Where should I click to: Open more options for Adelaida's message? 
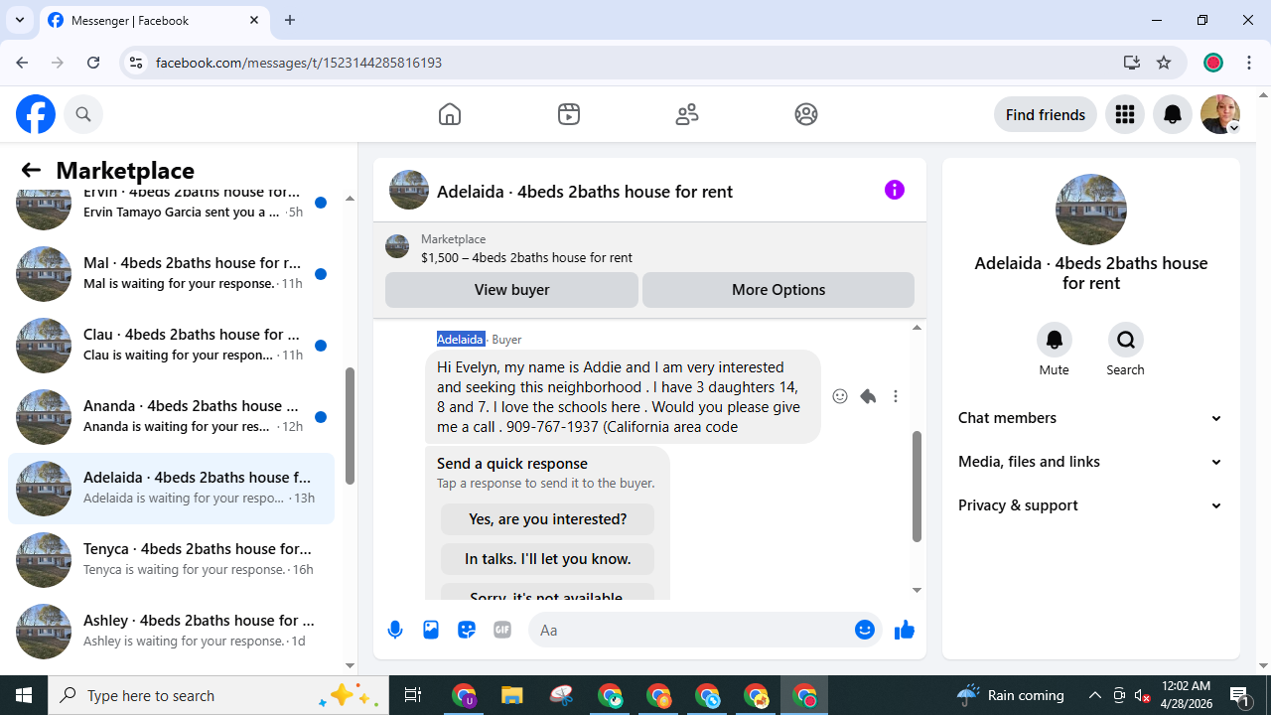(x=896, y=396)
